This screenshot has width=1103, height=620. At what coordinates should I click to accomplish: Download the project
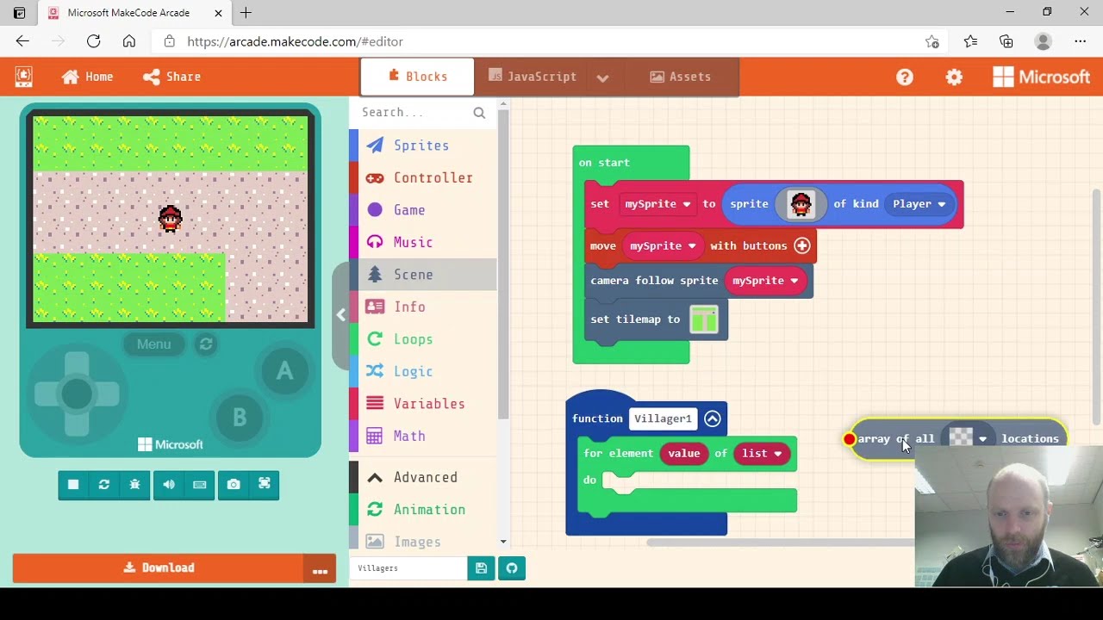pos(159,567)
